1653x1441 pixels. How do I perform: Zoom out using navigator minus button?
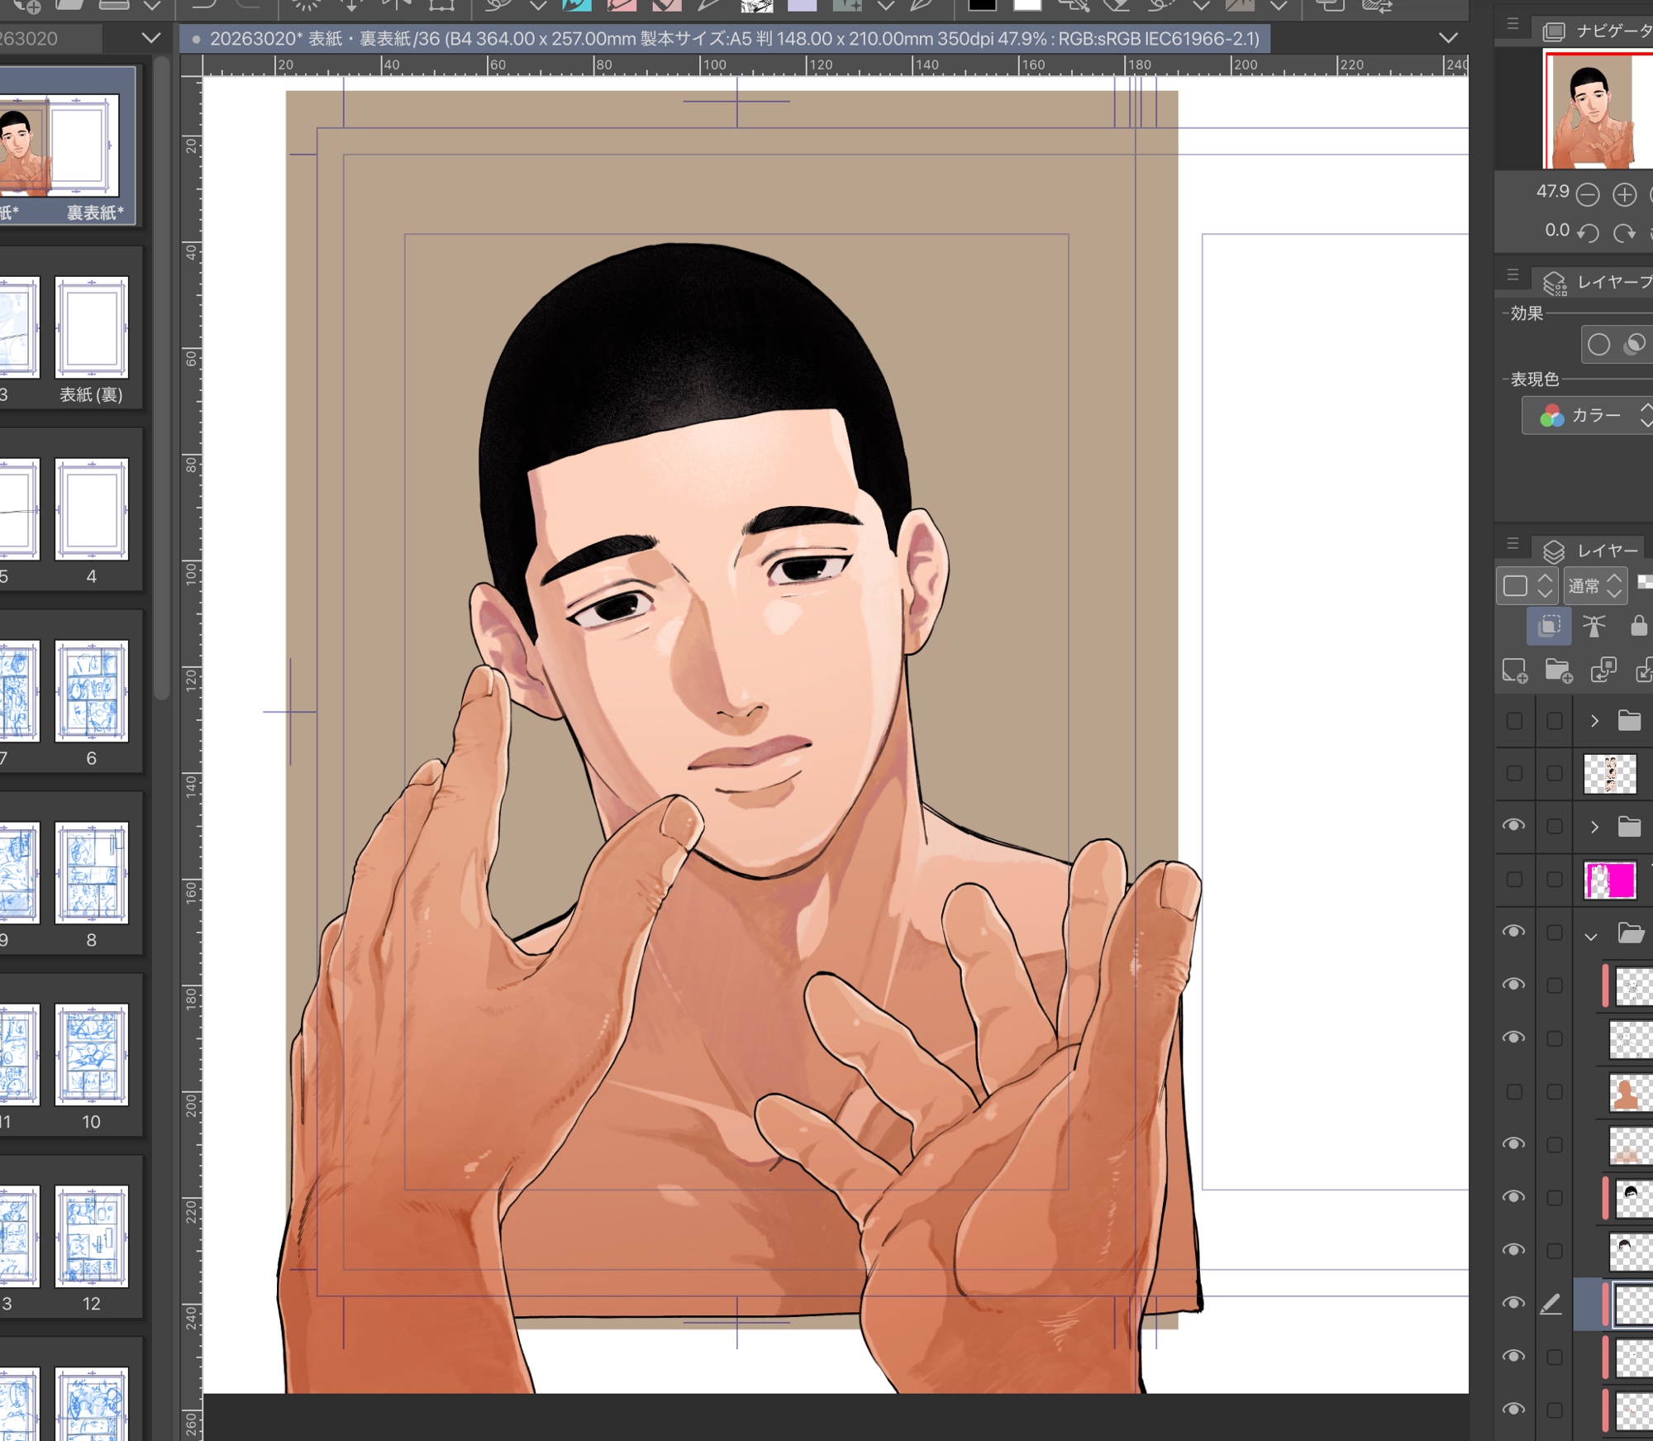point(1588,195)
